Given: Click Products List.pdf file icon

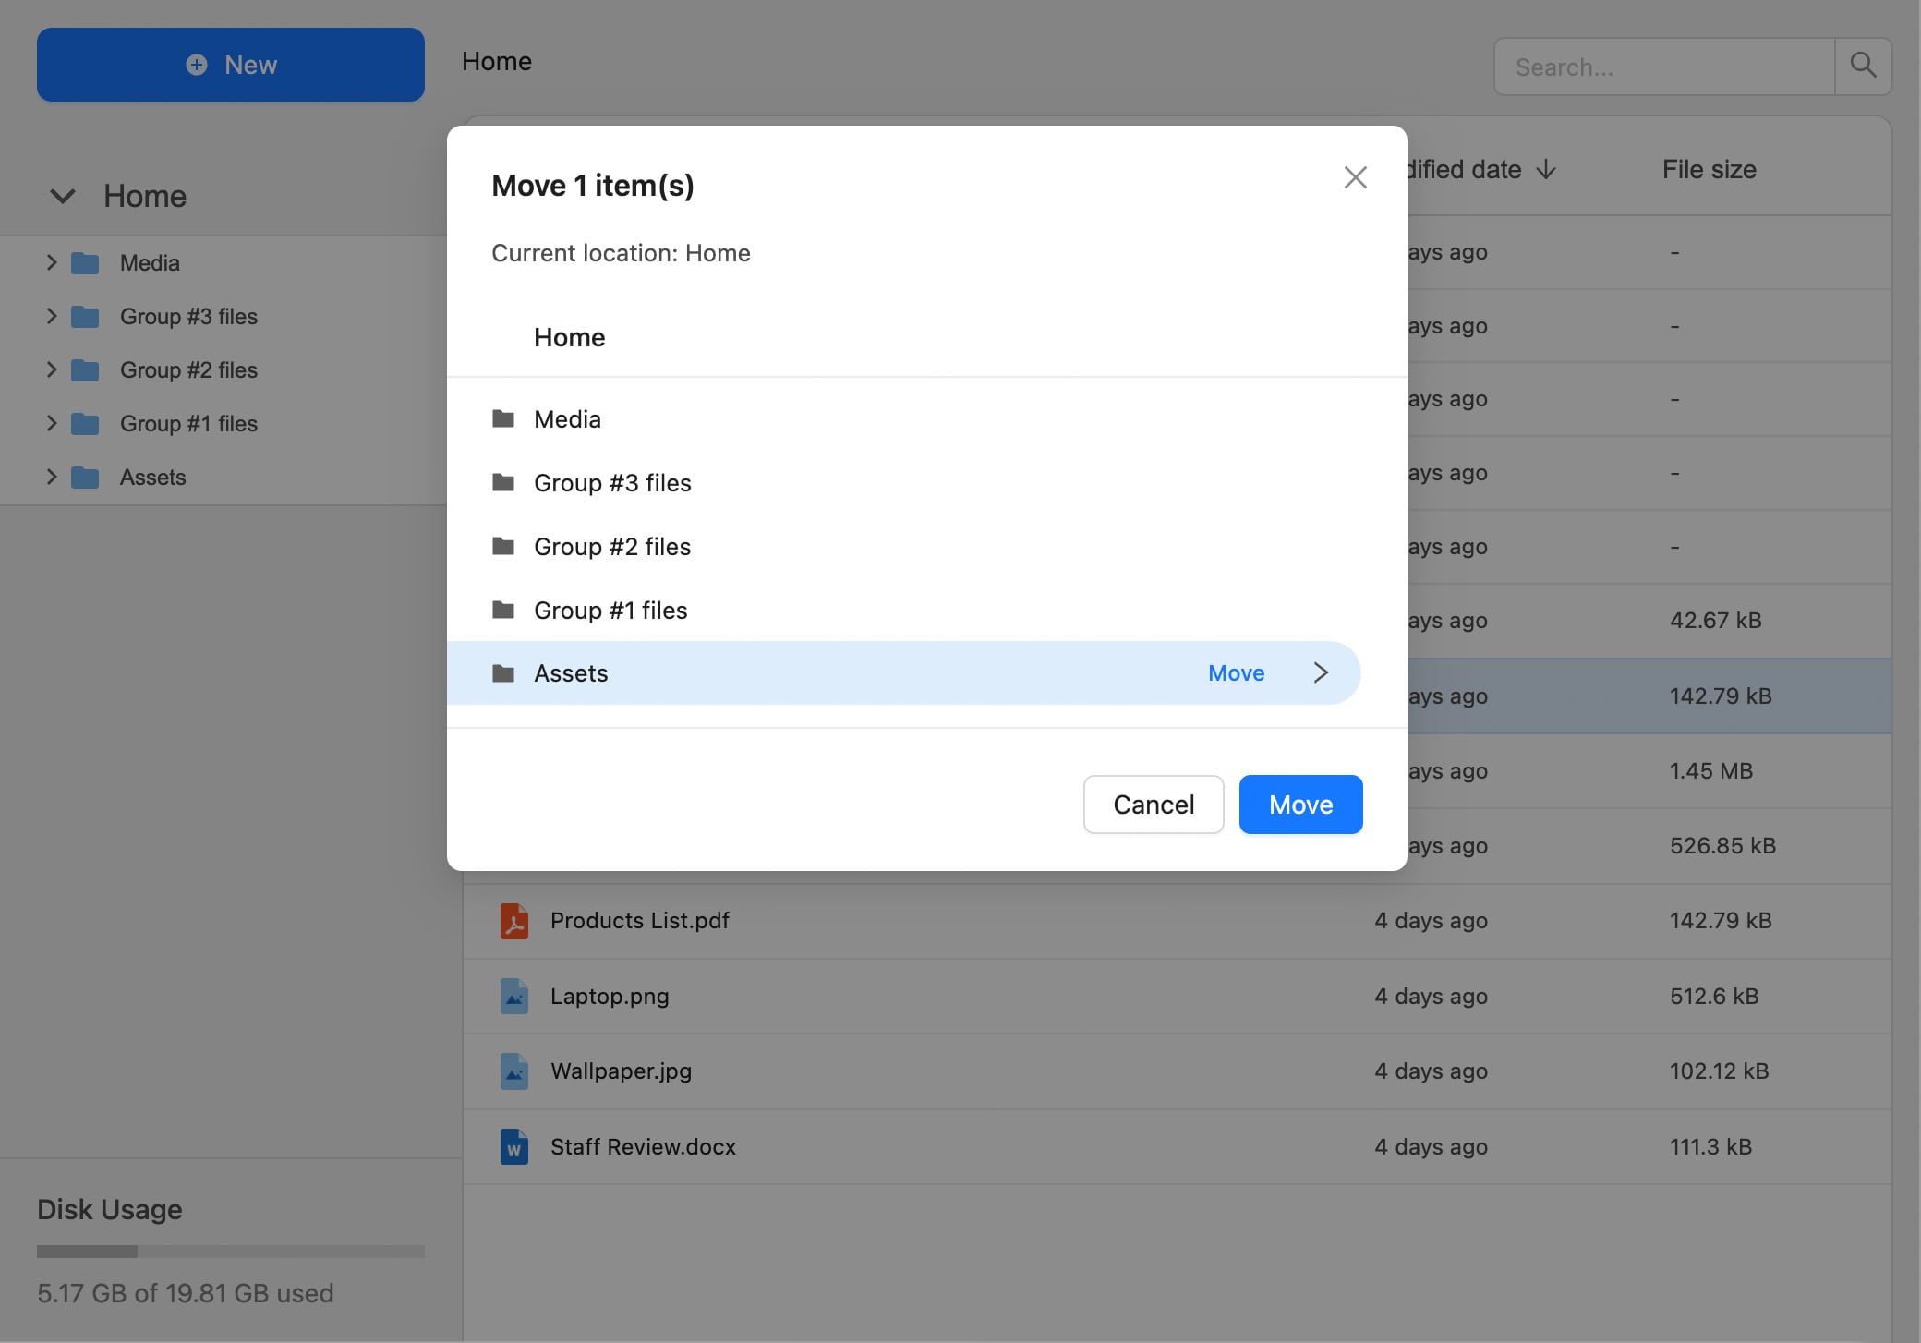Looking at the screenshot, I should point(514,921).
